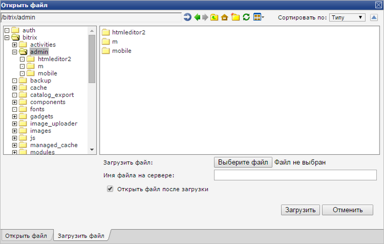
Task: Select the components folder in the tree
Action: [x=48, y=102]
